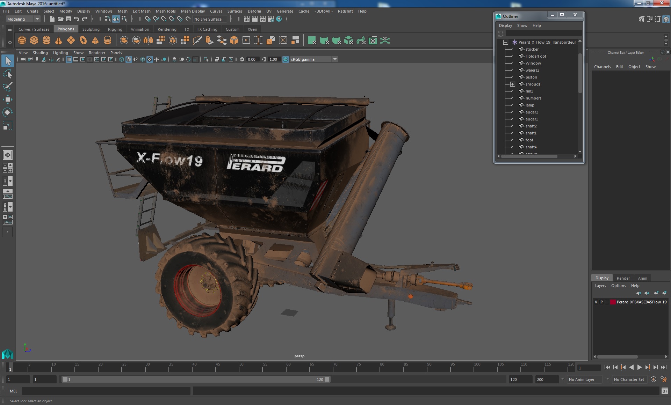671x405 pixels.
Task: Open the viewport Shading menu
Action: [x=40, y=53]
